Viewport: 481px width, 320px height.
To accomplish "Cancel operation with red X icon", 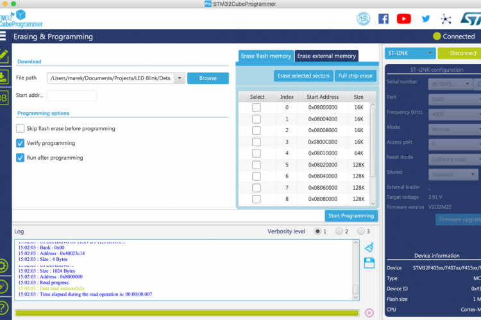I will click(x=369, y=313).
